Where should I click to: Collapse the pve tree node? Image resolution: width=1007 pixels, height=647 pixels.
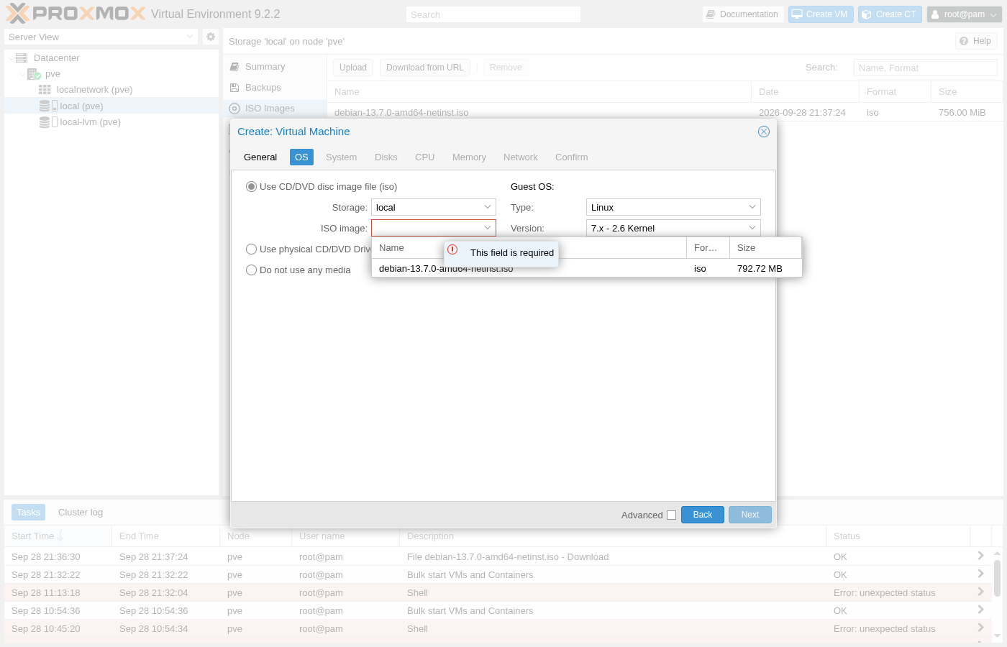22,74
